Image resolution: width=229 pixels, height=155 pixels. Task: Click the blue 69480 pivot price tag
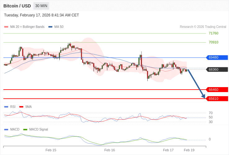coord(217,57)
